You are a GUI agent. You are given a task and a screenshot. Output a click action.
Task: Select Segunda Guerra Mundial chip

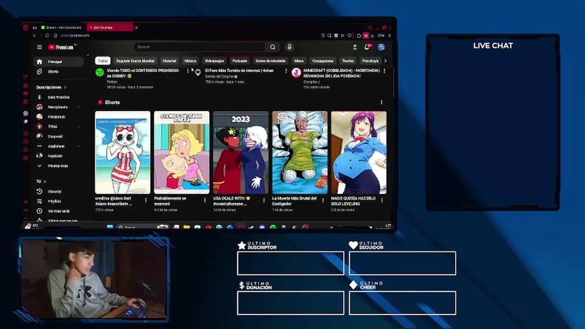point(135,61)
